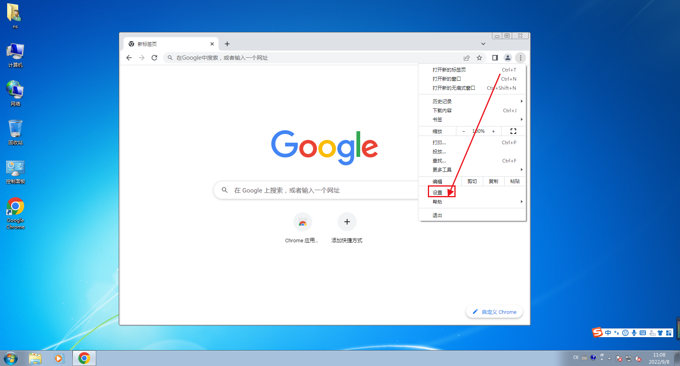Click 剪切 in the edit row

click(472, 181)
